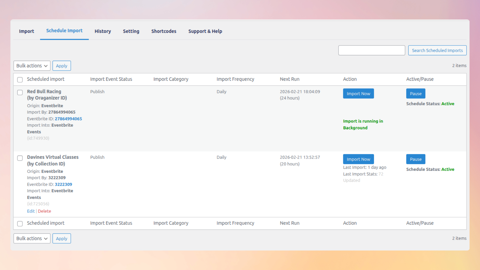The width and height of the screenshot is (480, 270).
Task: Open Eventbrite ID 27864994065 link
Action: pyautogui.click(x=68, y=119)
